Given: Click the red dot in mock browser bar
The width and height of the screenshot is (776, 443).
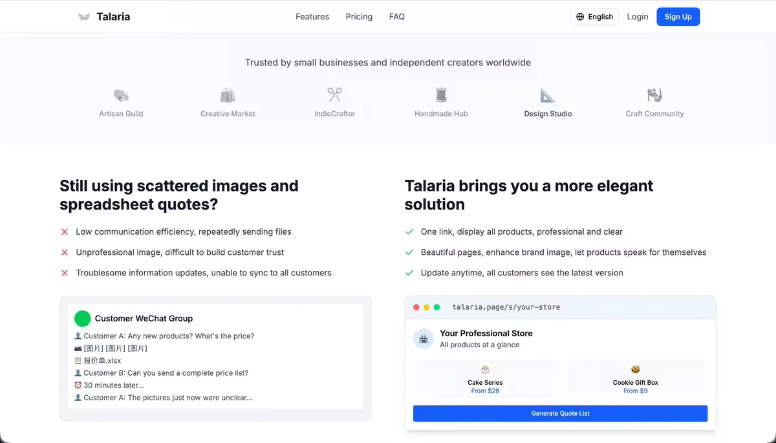Looking at the screenshot, I should pos(416,307).
